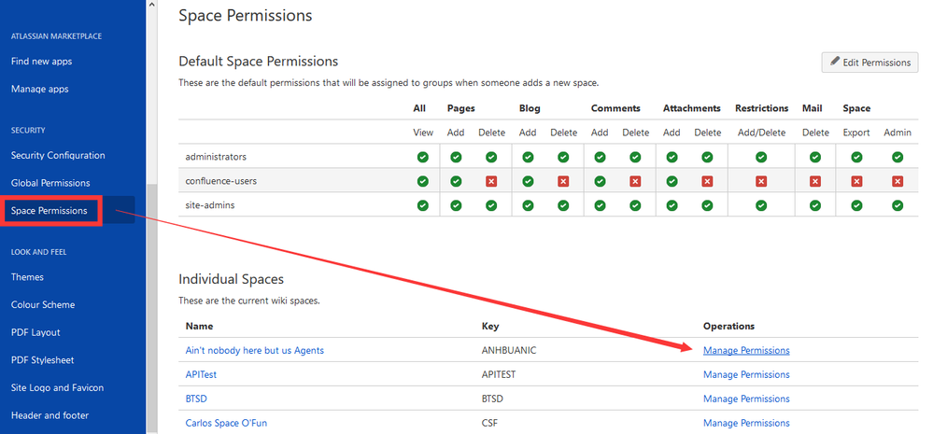This screenshot has width=933, height=434.
Task: Click confluence-users Comments Add check icon
Action: (x=600, y=181)
